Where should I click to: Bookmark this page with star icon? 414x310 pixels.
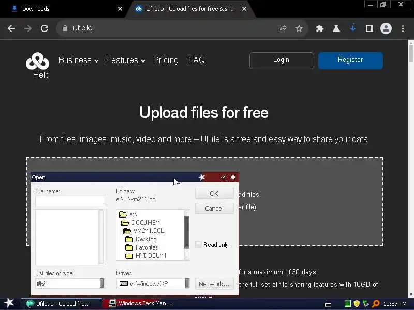point(299,28)
